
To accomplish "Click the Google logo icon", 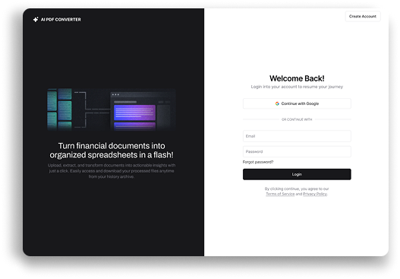I will coord(277,103).
